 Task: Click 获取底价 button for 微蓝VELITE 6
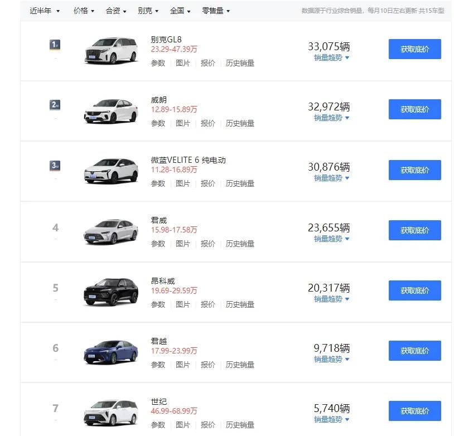point(414,170)
